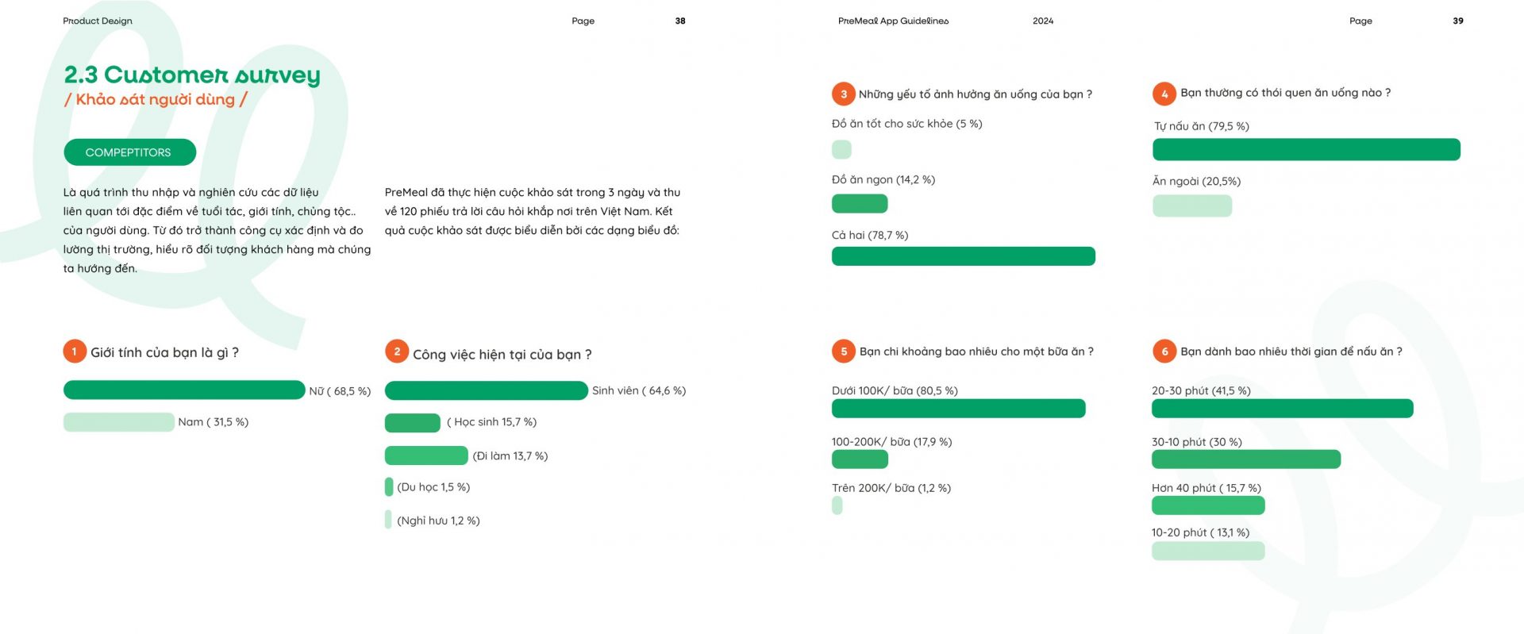Viewport: 1524px width, 634px height.
Task: Click the orange number 6 question badge
Action: [x=1164, y=352]
